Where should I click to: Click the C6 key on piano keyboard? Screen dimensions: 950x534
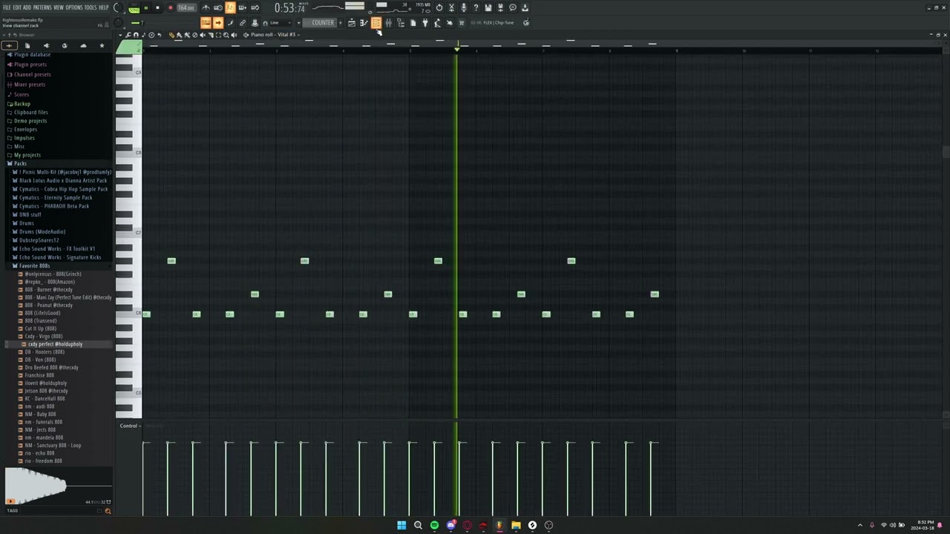(x=128, y=313)
